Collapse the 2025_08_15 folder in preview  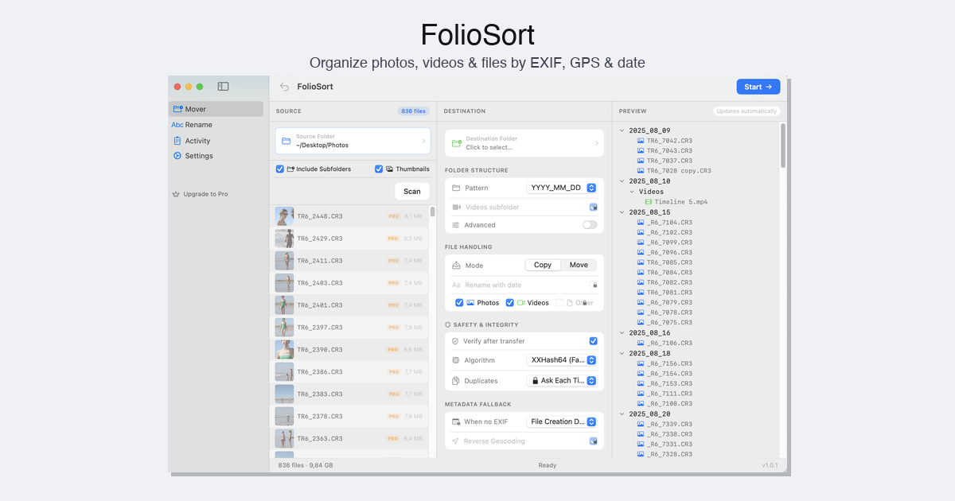coord(622,212)
